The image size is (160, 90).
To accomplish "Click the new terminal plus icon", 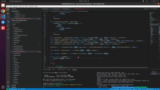I will point(153,69).
